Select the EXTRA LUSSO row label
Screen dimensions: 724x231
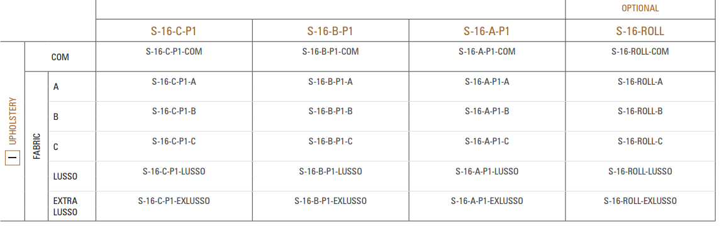65,207
